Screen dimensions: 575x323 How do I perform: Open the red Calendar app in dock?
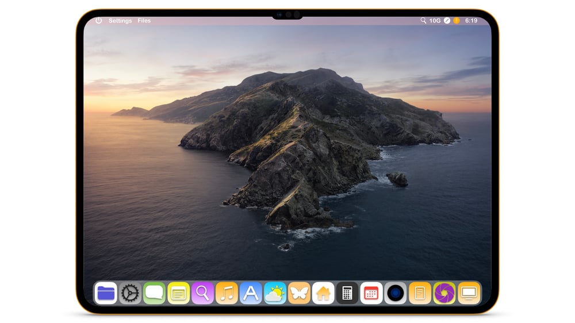[371, 293]
